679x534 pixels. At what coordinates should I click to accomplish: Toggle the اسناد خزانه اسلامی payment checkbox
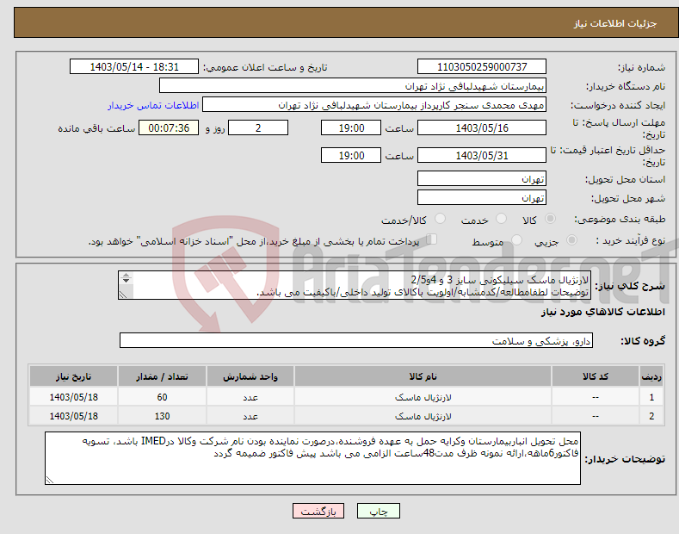(432, 239)
